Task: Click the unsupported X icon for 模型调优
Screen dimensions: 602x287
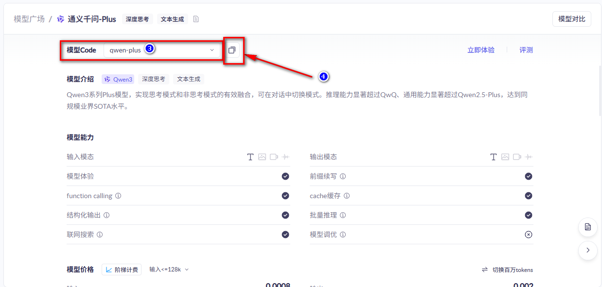Action: tap(529, 235)
